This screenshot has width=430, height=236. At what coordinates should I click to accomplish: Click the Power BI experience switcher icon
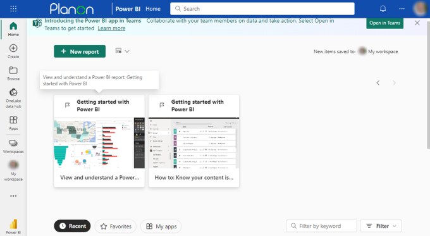pos(13,227)
